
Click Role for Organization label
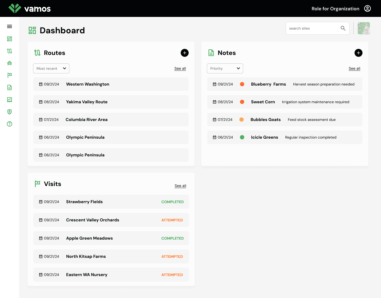335,9
